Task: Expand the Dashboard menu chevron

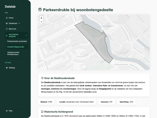Action: (19, 23)
